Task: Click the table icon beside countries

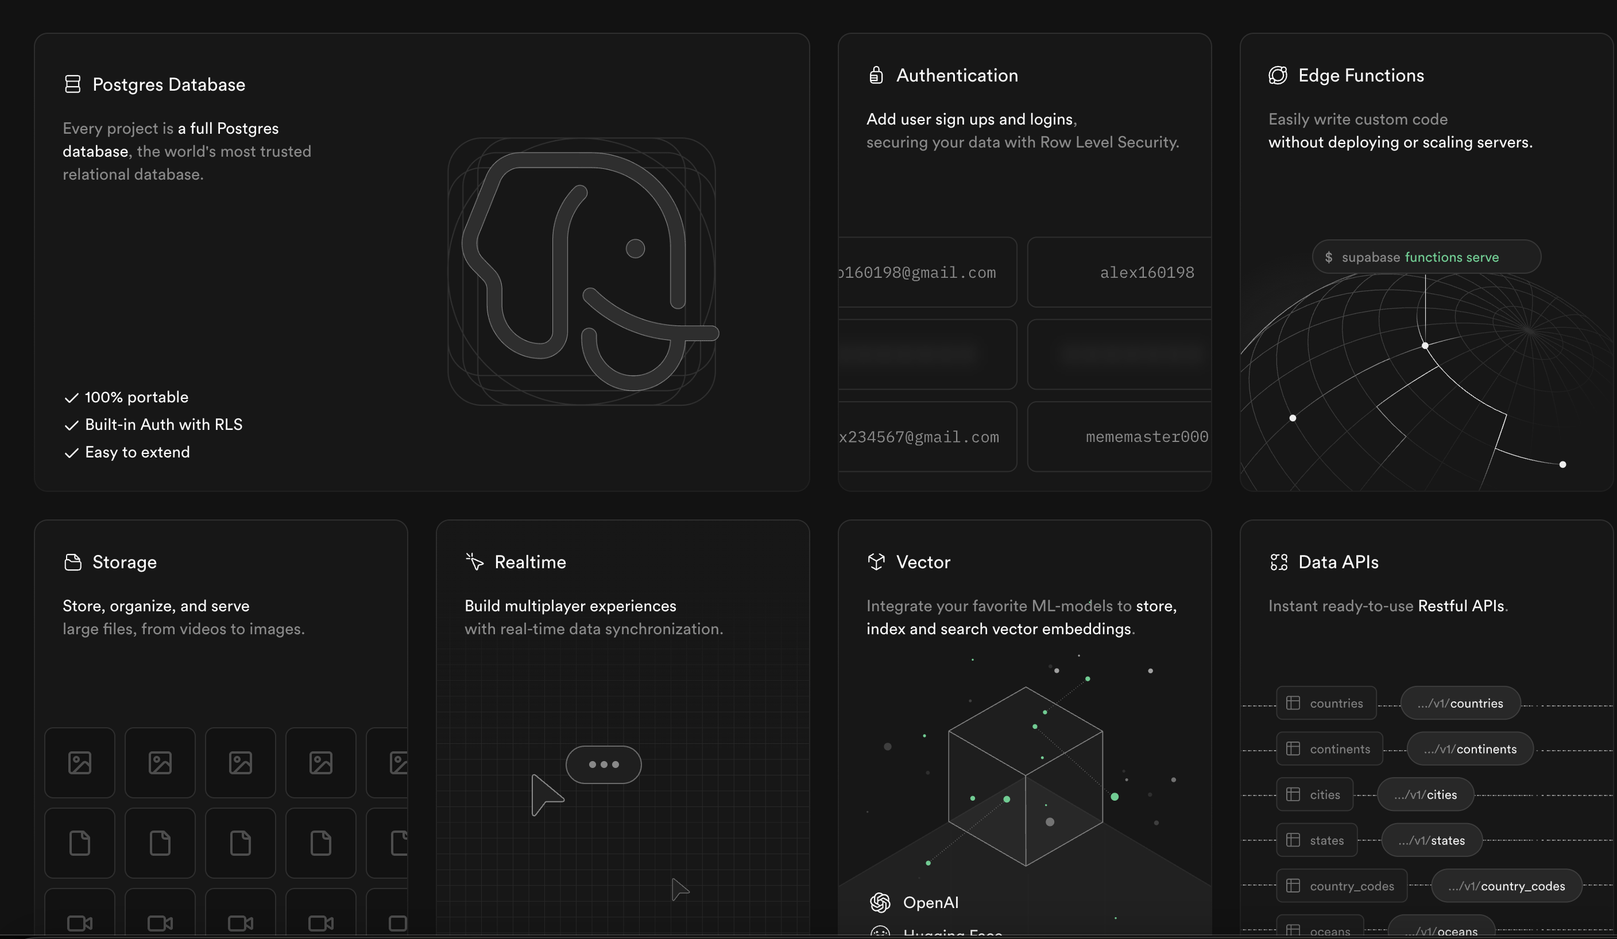Action: (x=1293, y=703)
